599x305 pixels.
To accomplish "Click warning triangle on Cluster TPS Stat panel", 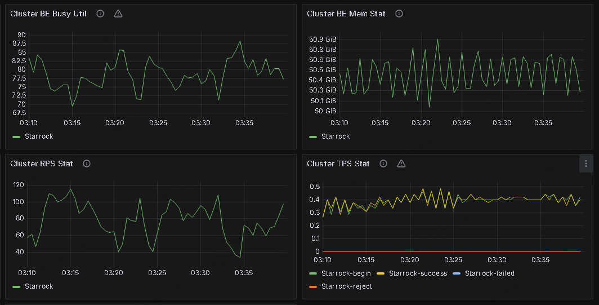I will pos(401,163).
